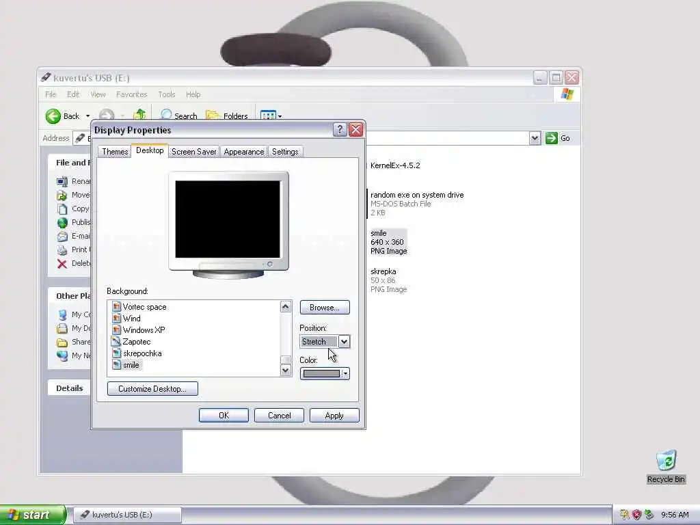Click the background list scroll up arrow
The width and height of the screenshot is (700, 525).
click(x=286, y=307)
